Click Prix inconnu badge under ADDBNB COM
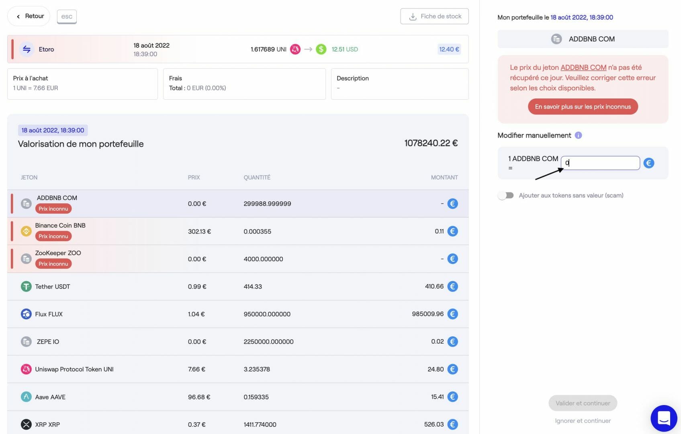The image size is (681, 434). pyautogui.click(x=53, y=209)
